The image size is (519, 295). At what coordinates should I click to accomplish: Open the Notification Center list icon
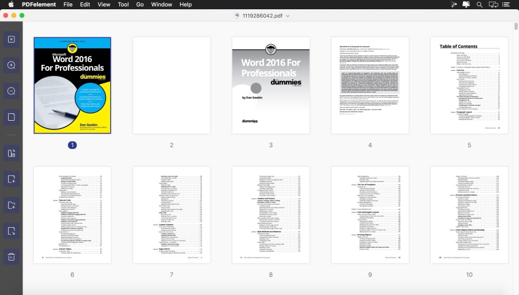click(x=506, y=4)
